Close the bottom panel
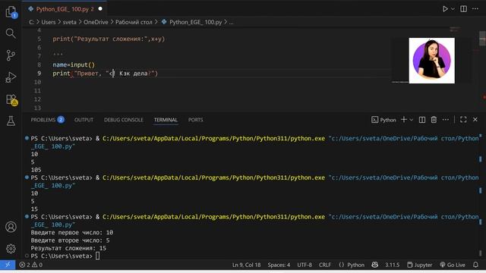The height and width of the screenshot is (273, 486). coord(475,120)
